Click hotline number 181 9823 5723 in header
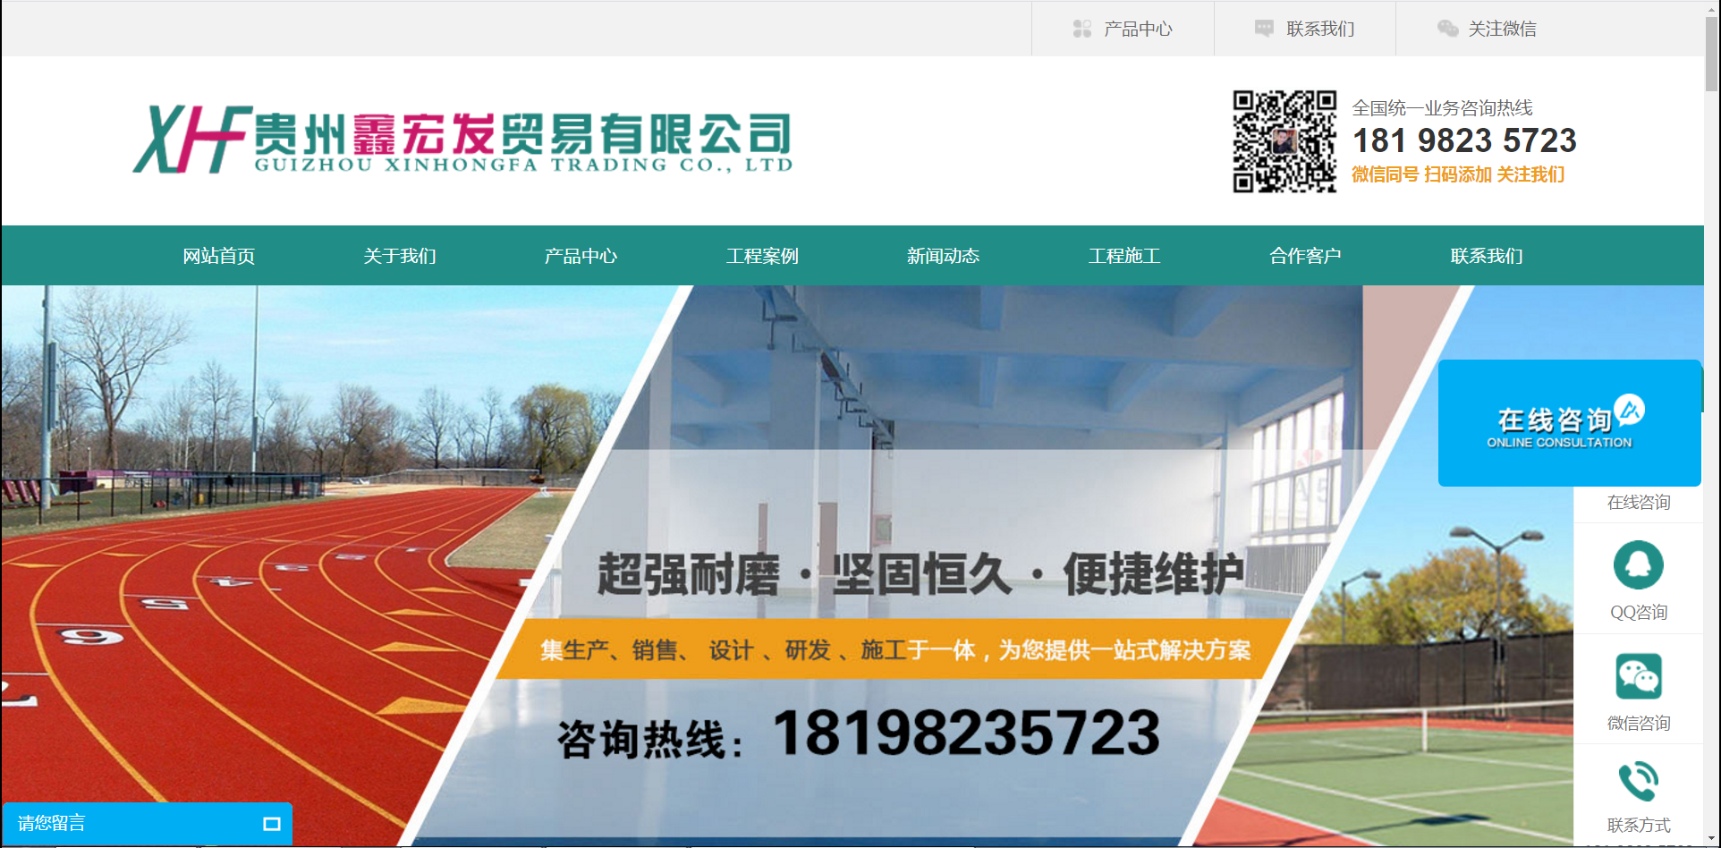The width and height of the screenshot is (1721, 848). tap(1464, 140)
